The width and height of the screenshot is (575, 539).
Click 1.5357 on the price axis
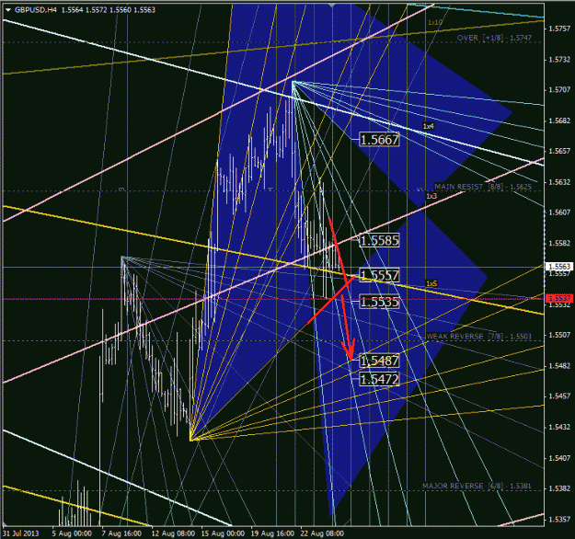(559, 519)
